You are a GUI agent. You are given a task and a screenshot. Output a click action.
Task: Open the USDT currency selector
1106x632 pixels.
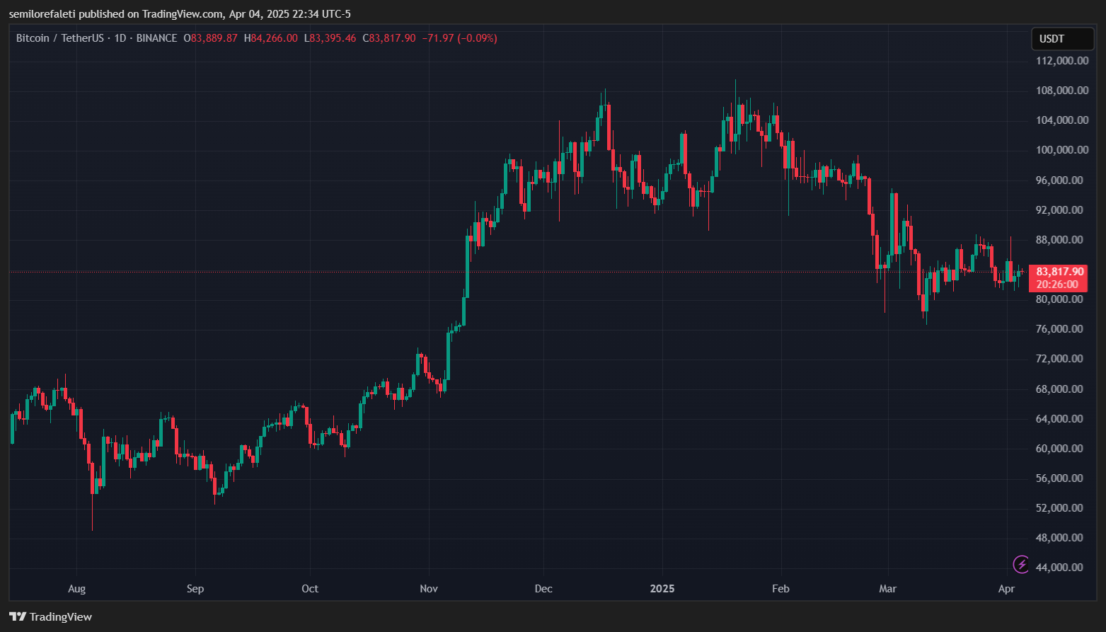click(x=1061, y=39)
